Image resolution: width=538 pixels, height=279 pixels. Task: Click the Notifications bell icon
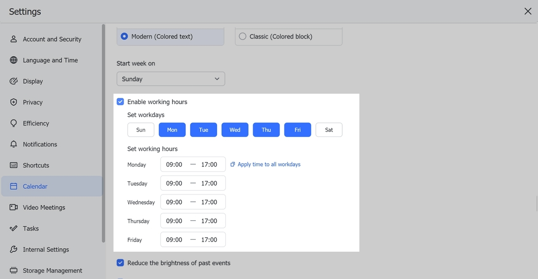(x=13, y=144)
